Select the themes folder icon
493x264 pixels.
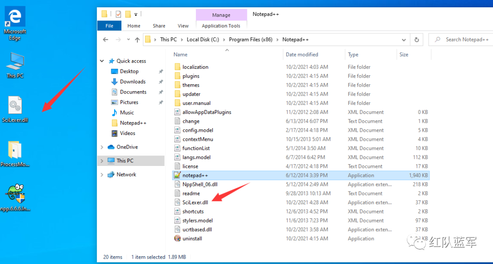pos(177,85)
